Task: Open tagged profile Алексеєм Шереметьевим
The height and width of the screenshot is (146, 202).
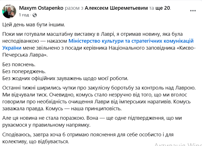Action: tap(116, 8)
